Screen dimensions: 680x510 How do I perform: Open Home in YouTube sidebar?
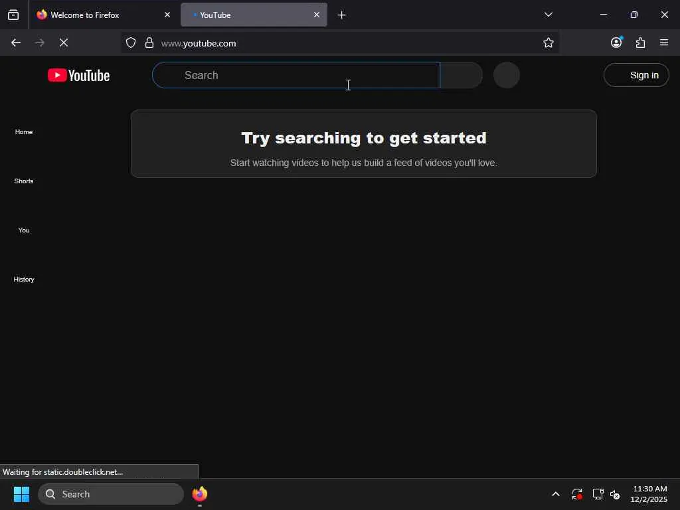pos(24,132)
